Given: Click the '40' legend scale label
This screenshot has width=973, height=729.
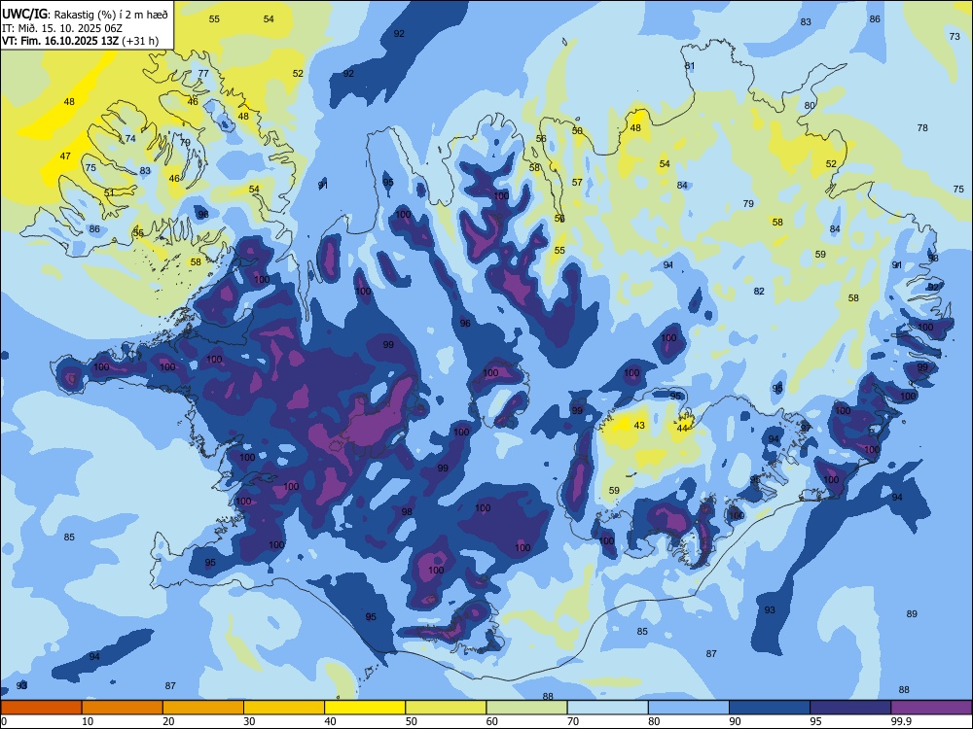Looking at the screenshot, I should click(x=330, y=721).
